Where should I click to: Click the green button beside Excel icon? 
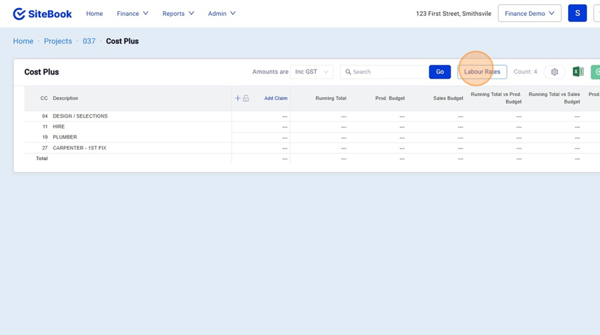point(595,72)
